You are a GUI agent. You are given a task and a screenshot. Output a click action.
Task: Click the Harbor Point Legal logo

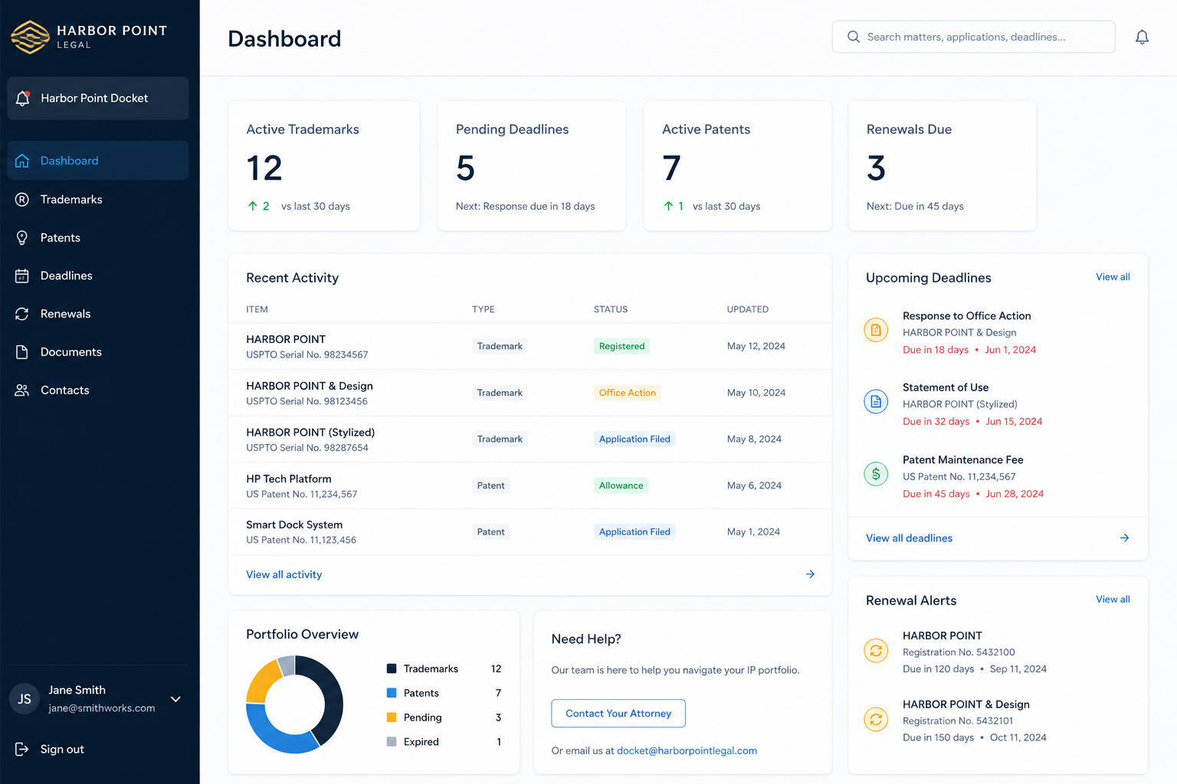(x=89, y=37)
